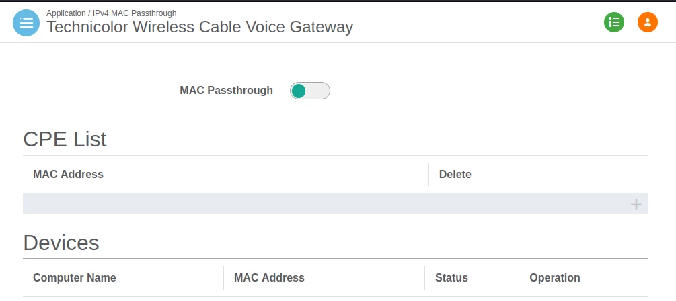The height and width of the screenshot is (301, 676).
Task: Click the MAC Passthrough label text
Action: 226,91
